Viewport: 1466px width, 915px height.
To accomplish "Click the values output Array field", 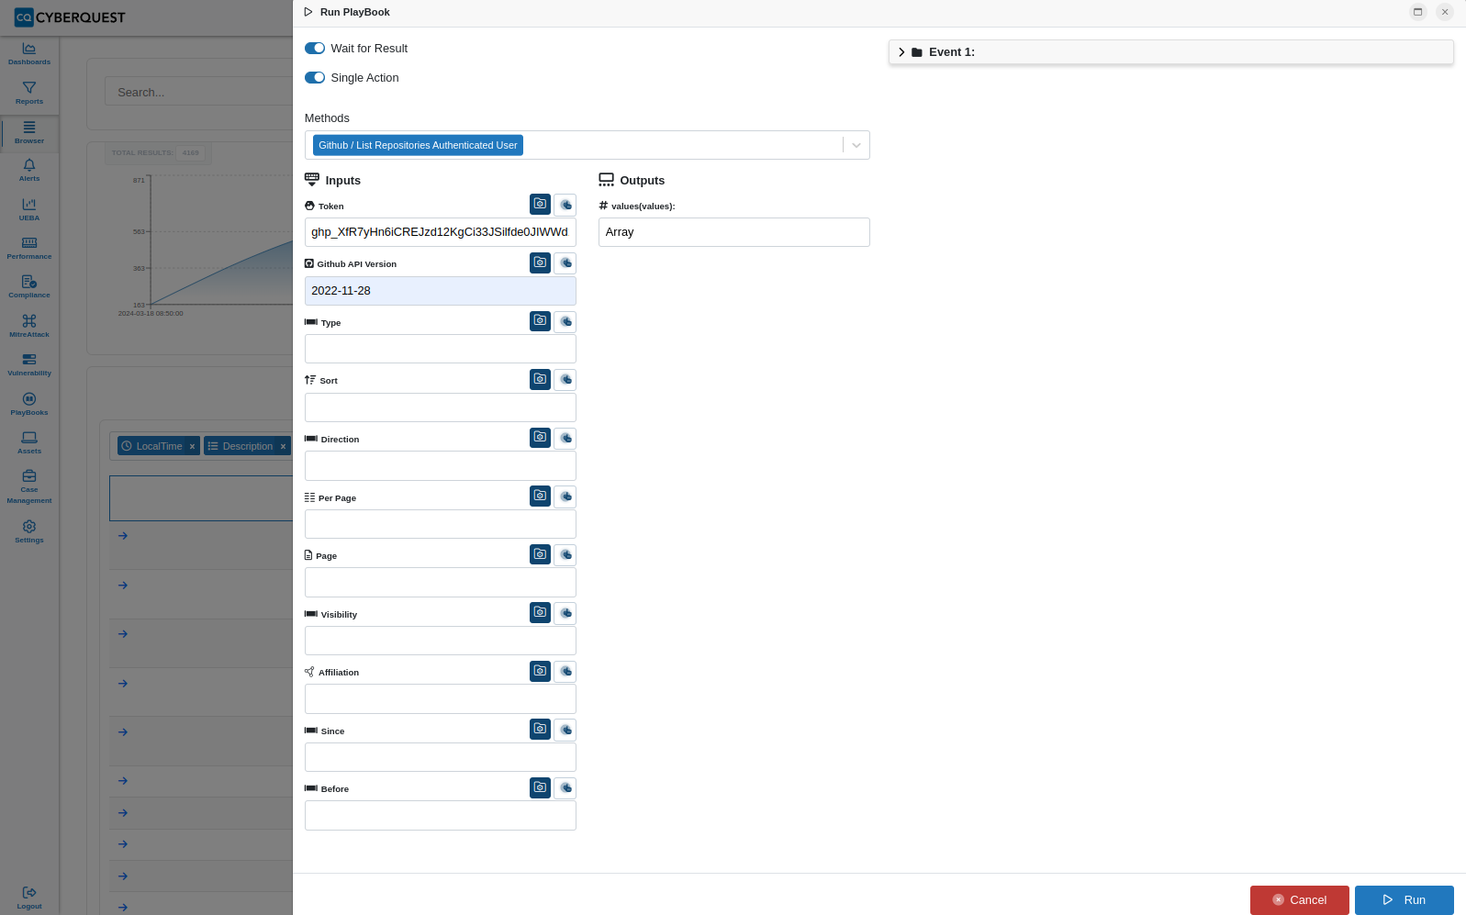I will 734,232.
